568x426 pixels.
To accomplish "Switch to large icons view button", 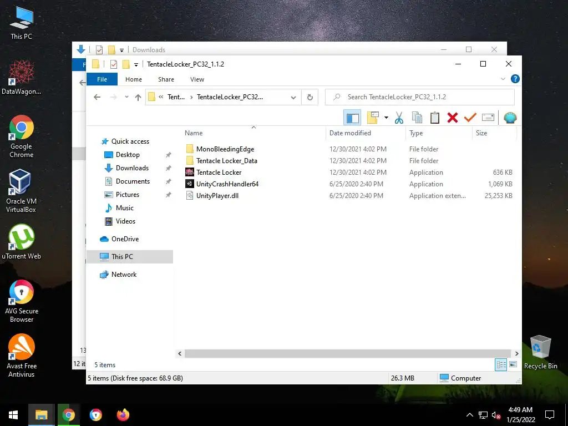I will click(x=513, y=364).
